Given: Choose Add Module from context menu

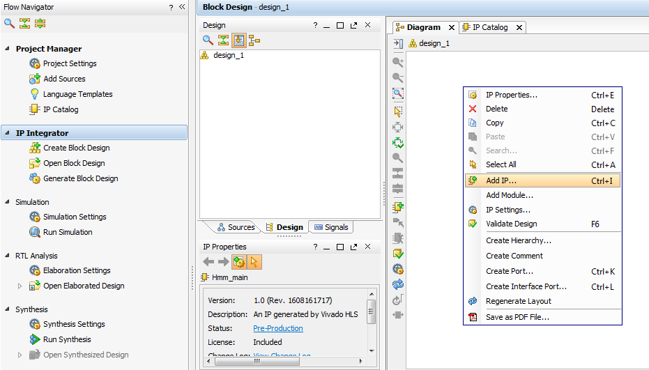Looking at the screenshot, I should tap(542, 195).
